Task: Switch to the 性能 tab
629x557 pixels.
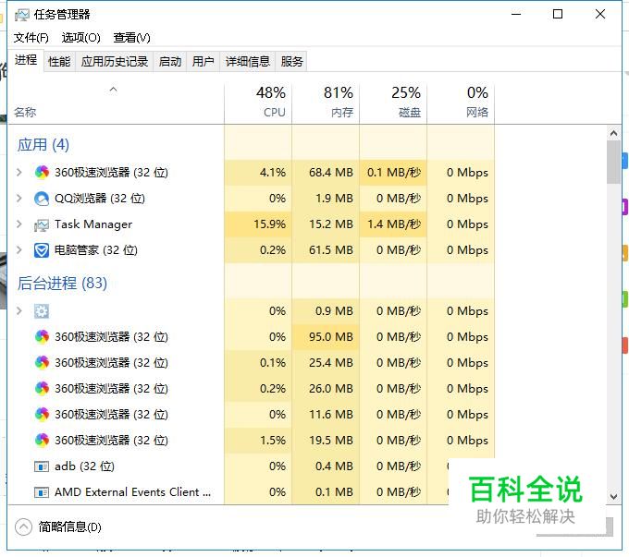Action: [x=59, y=62]
